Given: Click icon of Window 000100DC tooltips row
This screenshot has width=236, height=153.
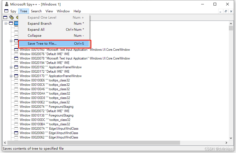Looking at the screenshot, I should (x=16, y=120).
